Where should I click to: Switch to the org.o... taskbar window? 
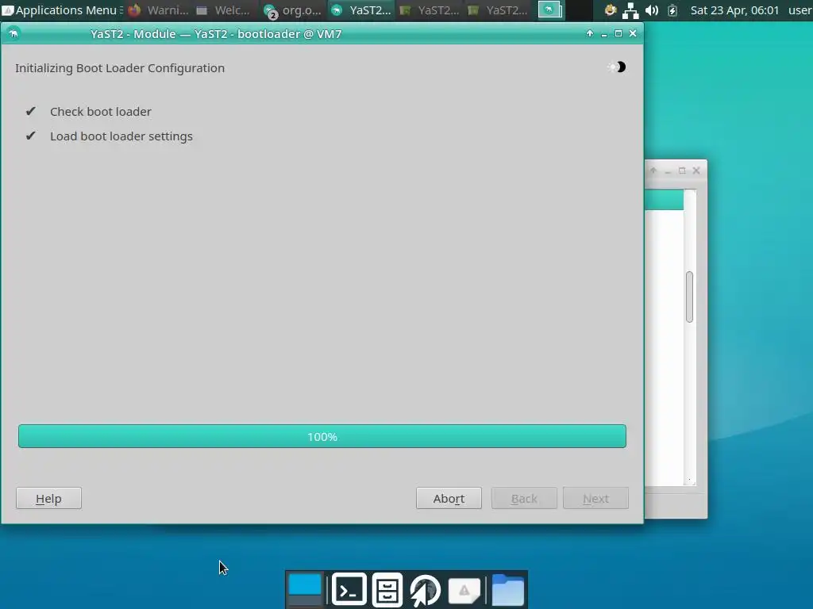292,10
